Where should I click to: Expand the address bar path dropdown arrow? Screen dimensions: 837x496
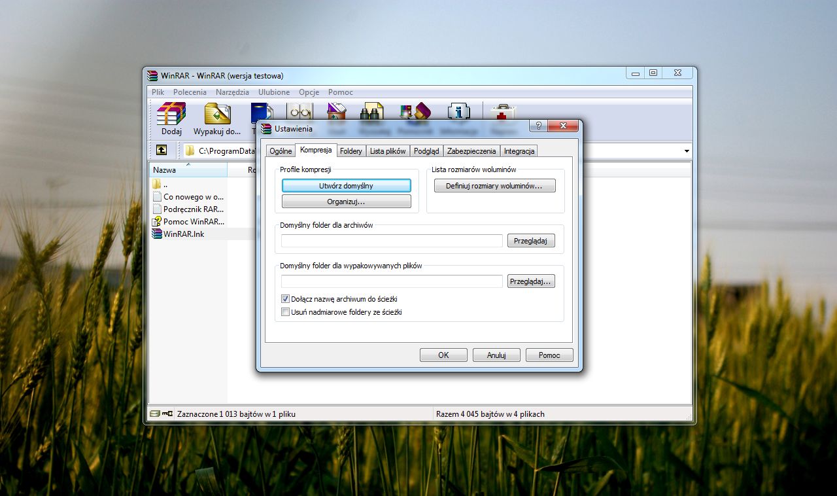coord(687,151)
